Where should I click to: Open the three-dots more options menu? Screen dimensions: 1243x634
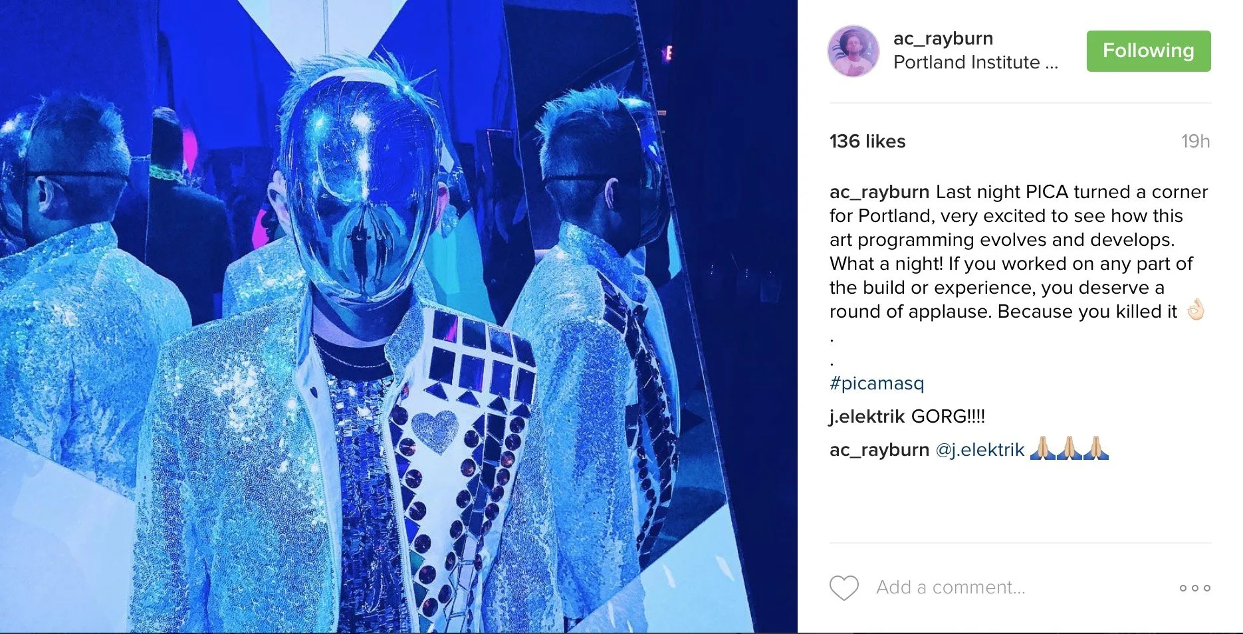point(1194,588)
